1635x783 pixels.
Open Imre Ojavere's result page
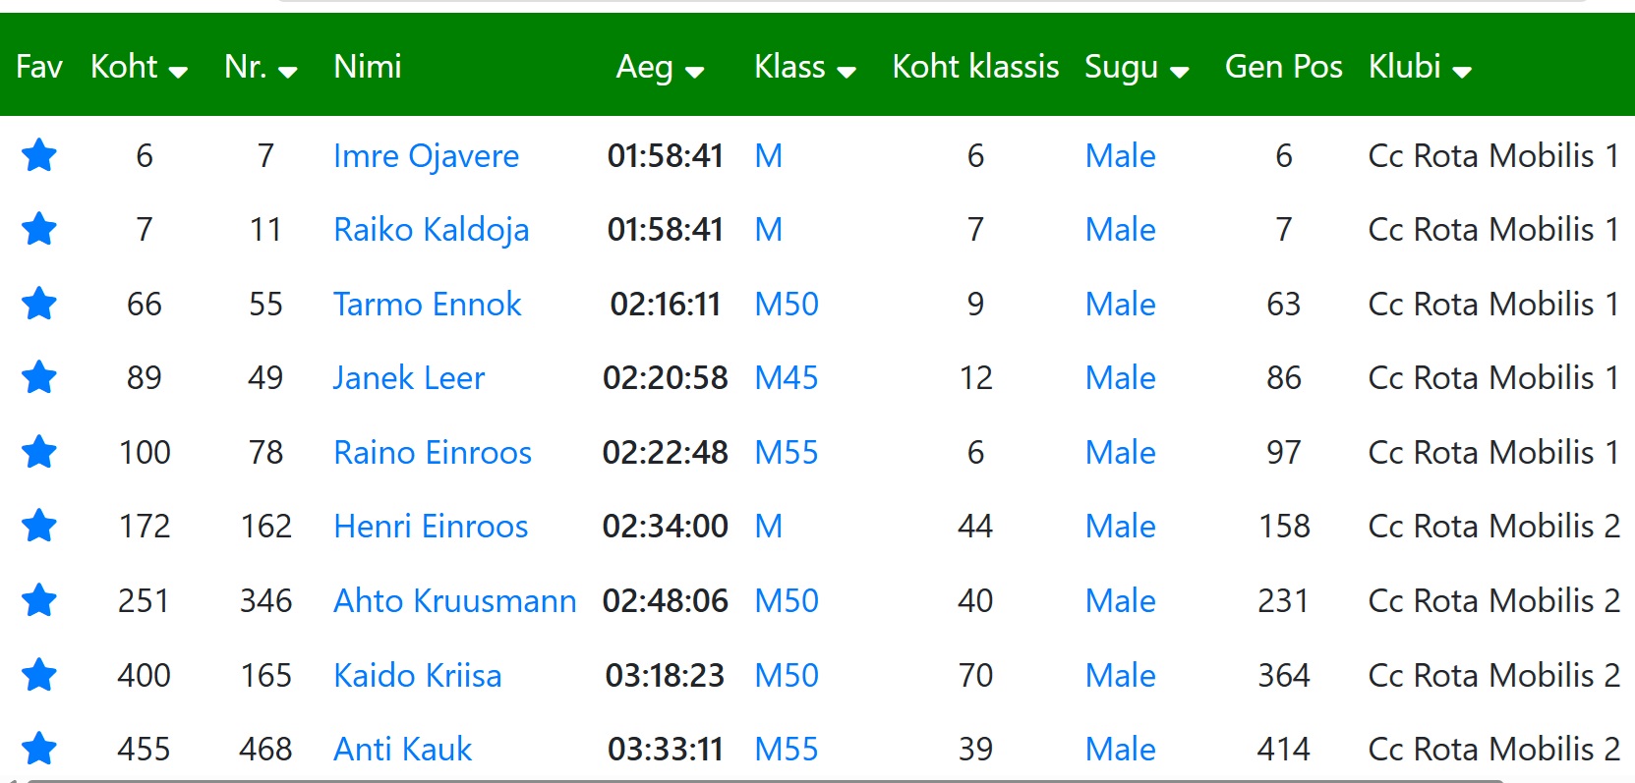coord(426,155)
